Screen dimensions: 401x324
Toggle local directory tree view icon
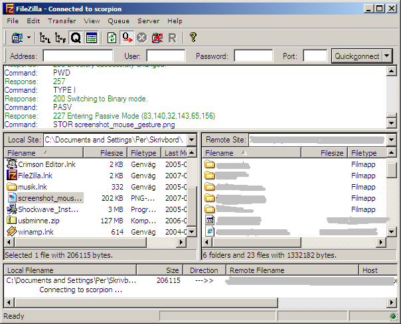(x=44, y=38)
